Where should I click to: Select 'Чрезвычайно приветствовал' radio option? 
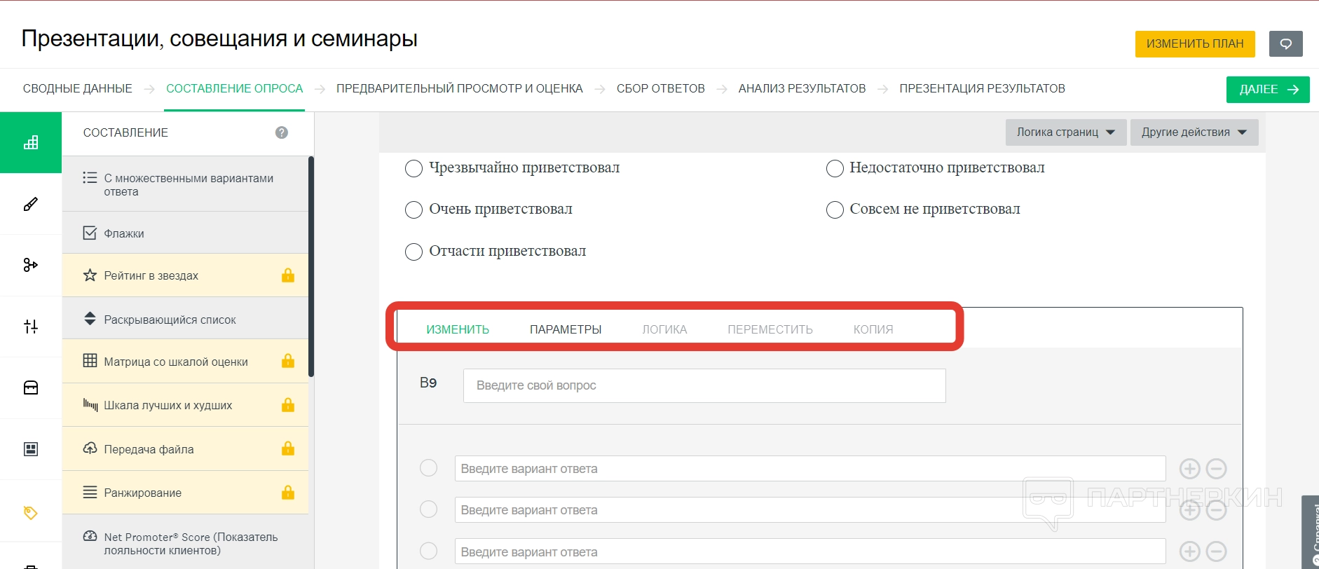tap(414, 168)
